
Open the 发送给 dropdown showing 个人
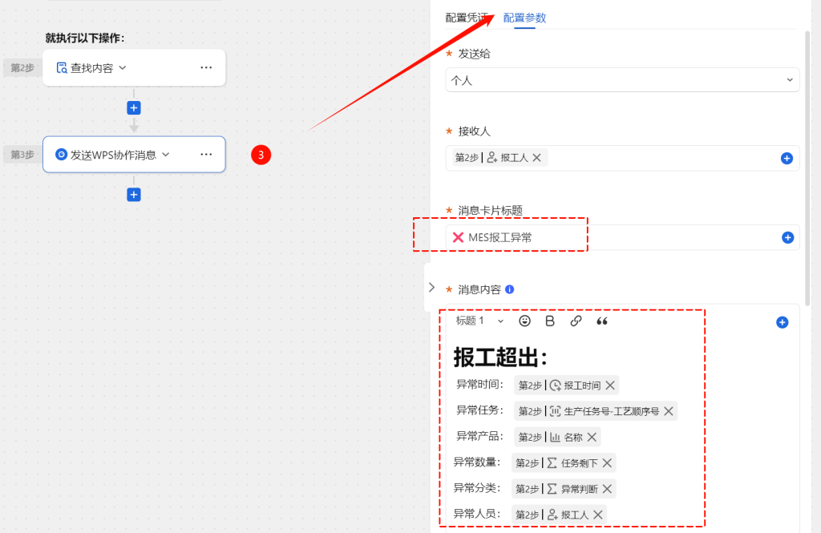(622, 80)
